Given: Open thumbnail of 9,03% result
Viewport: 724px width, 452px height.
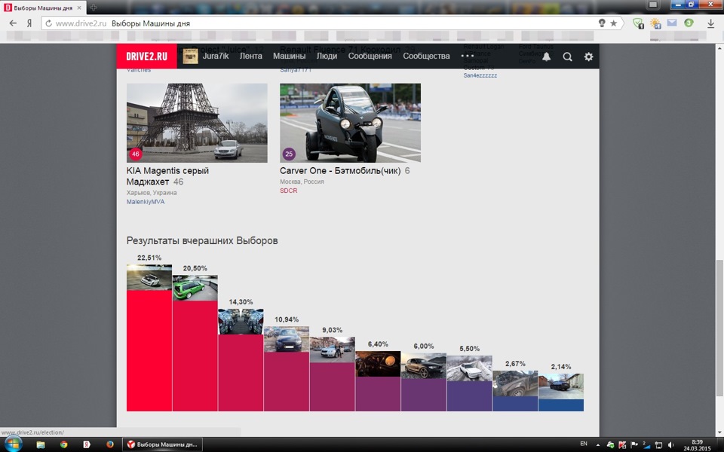Looking at the screenshot, I should 332,350.
